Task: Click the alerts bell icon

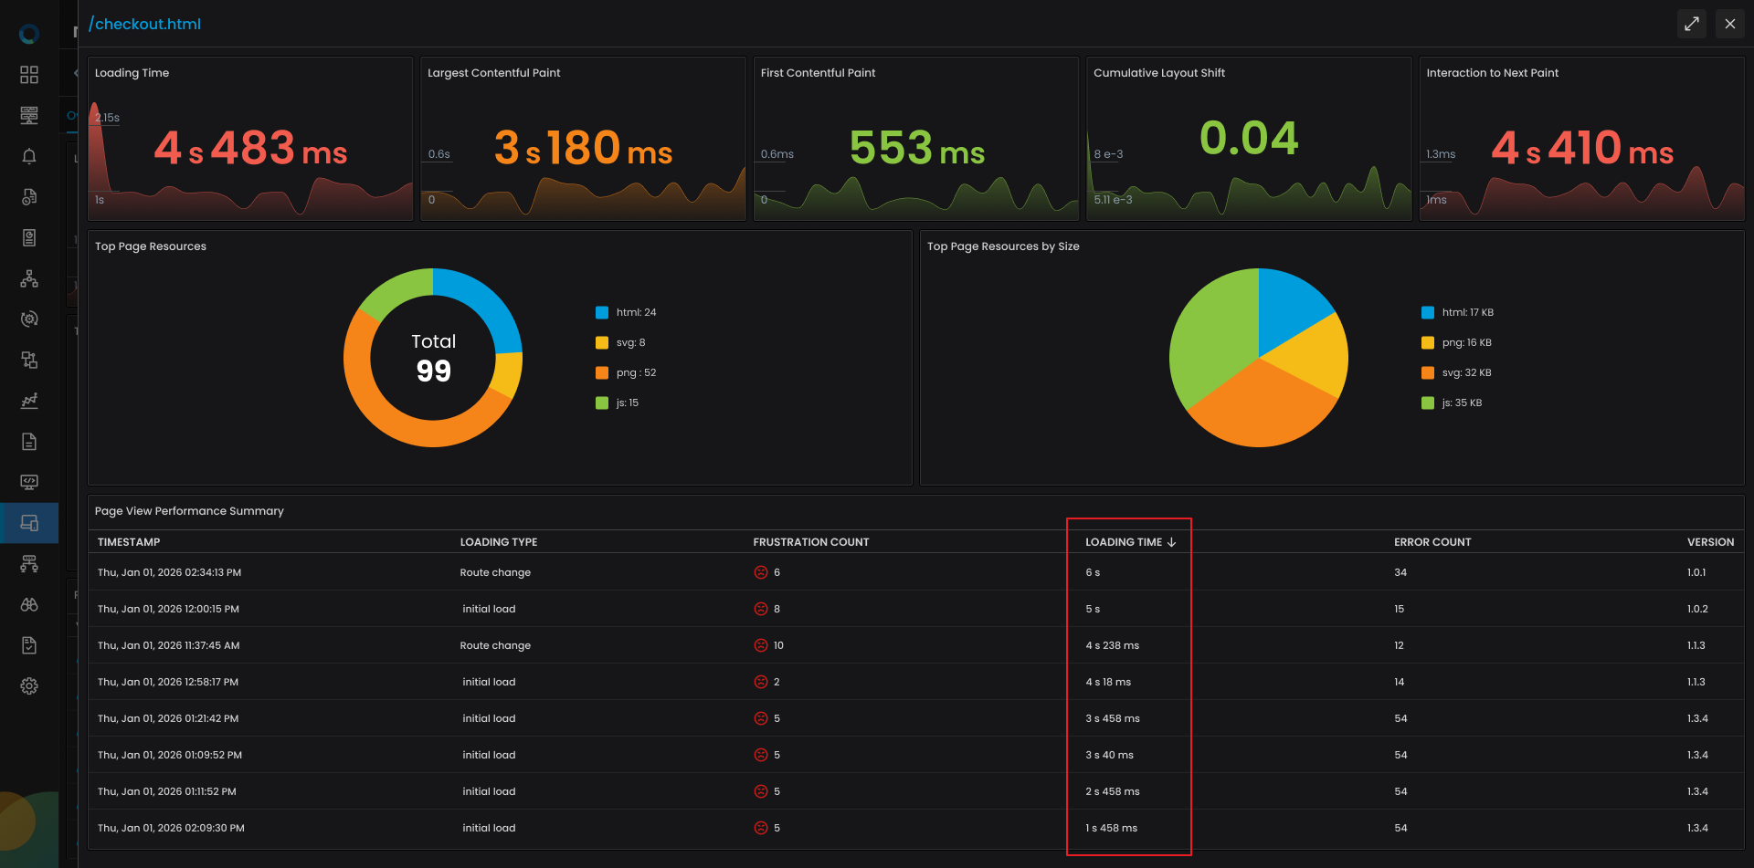Action: pyautogui.click(x=29, y=156)
